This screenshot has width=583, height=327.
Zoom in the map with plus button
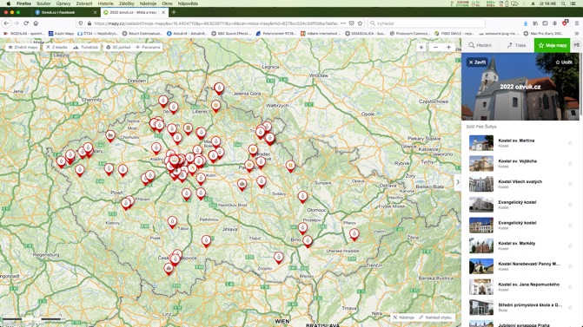(x=449, y=47)
